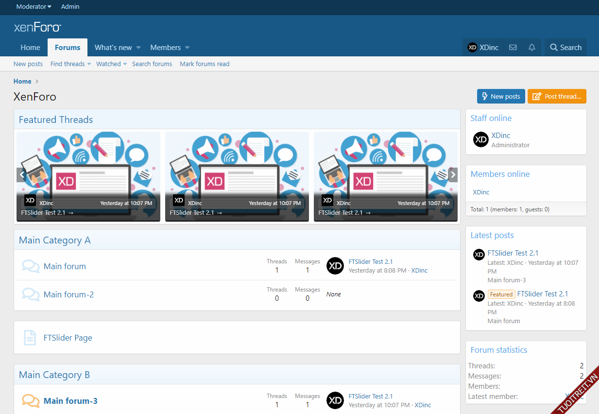This screenshot has width=599, height=414.
Task: Slide featured threads to the next item
Action: coord(453,175)
